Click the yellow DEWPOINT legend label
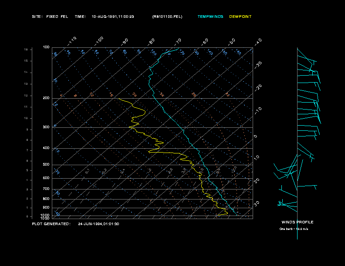 click(x=240, y=17)
